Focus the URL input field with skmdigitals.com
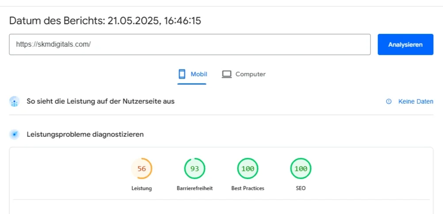 click(190, 45)
